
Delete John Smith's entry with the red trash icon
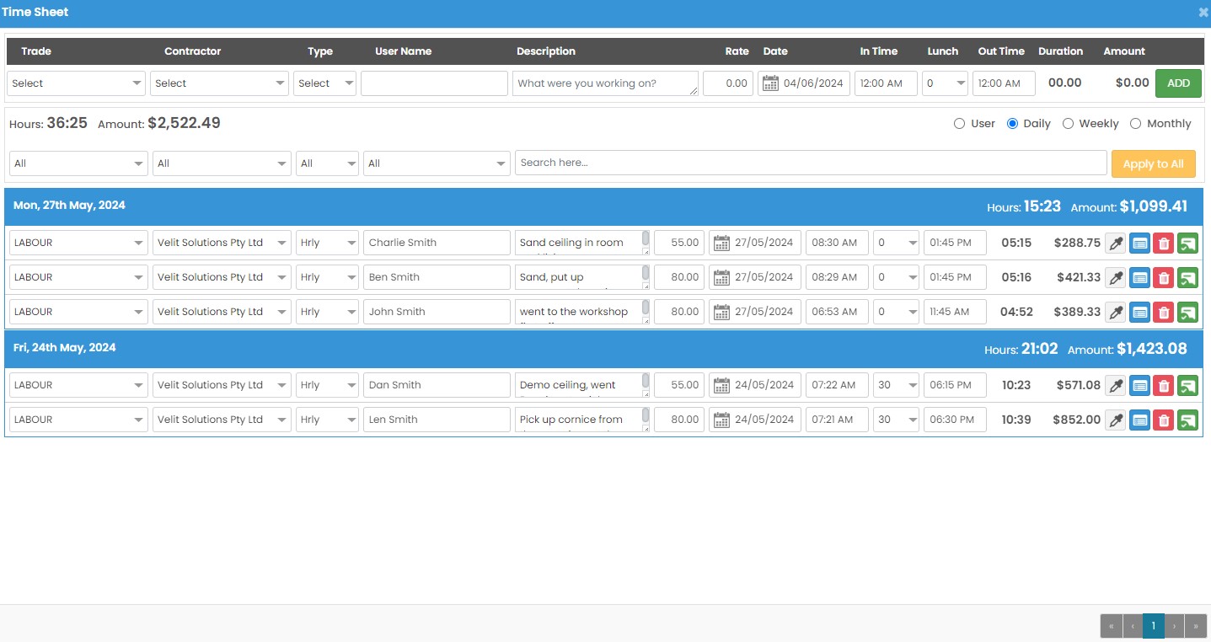[x=1164, y=313]
